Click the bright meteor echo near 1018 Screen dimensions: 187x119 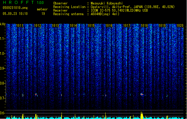pos(142,94)
